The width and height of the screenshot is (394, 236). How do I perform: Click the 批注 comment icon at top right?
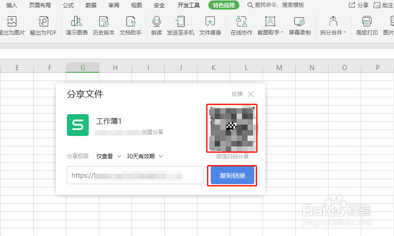(x=377, y=5)
